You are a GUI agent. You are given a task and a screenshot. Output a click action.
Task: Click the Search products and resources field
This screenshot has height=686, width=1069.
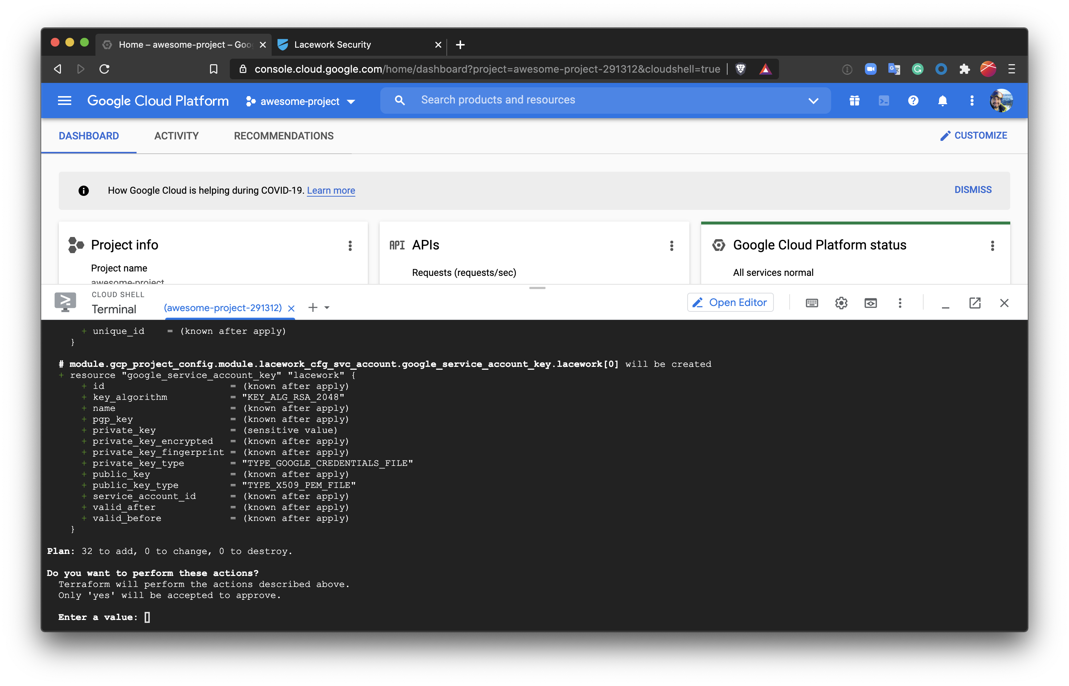(498, 100)
